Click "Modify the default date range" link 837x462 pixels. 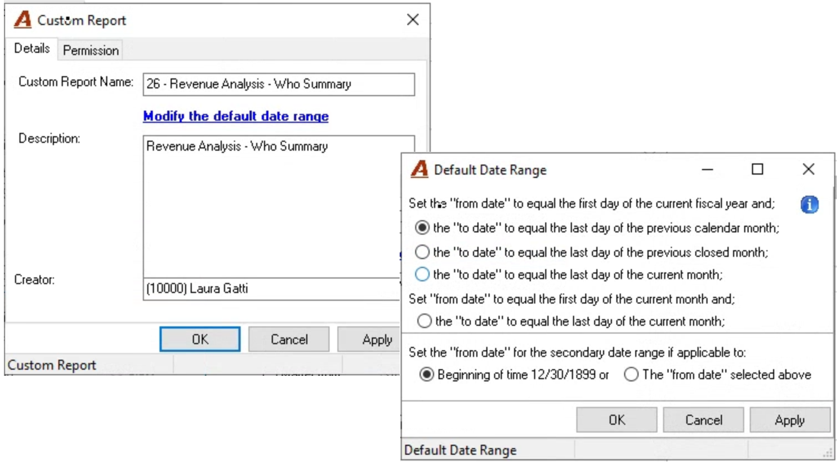click(236, 116)
